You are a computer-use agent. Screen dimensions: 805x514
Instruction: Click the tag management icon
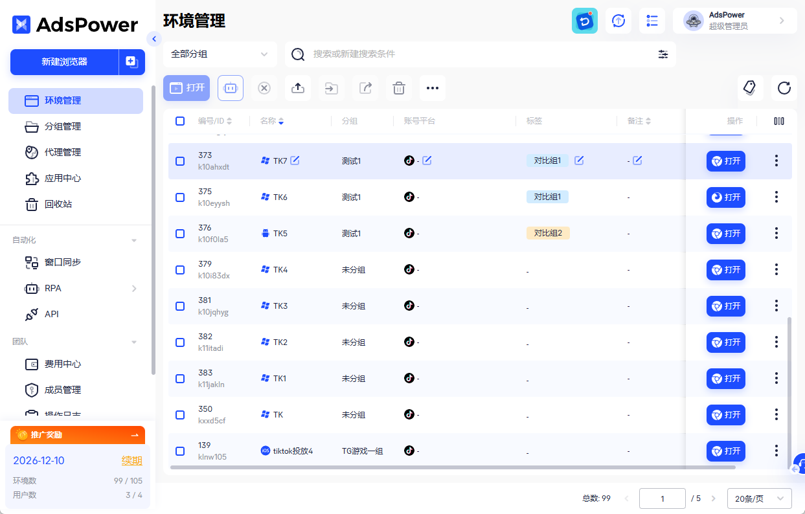(x=751, y=88)
